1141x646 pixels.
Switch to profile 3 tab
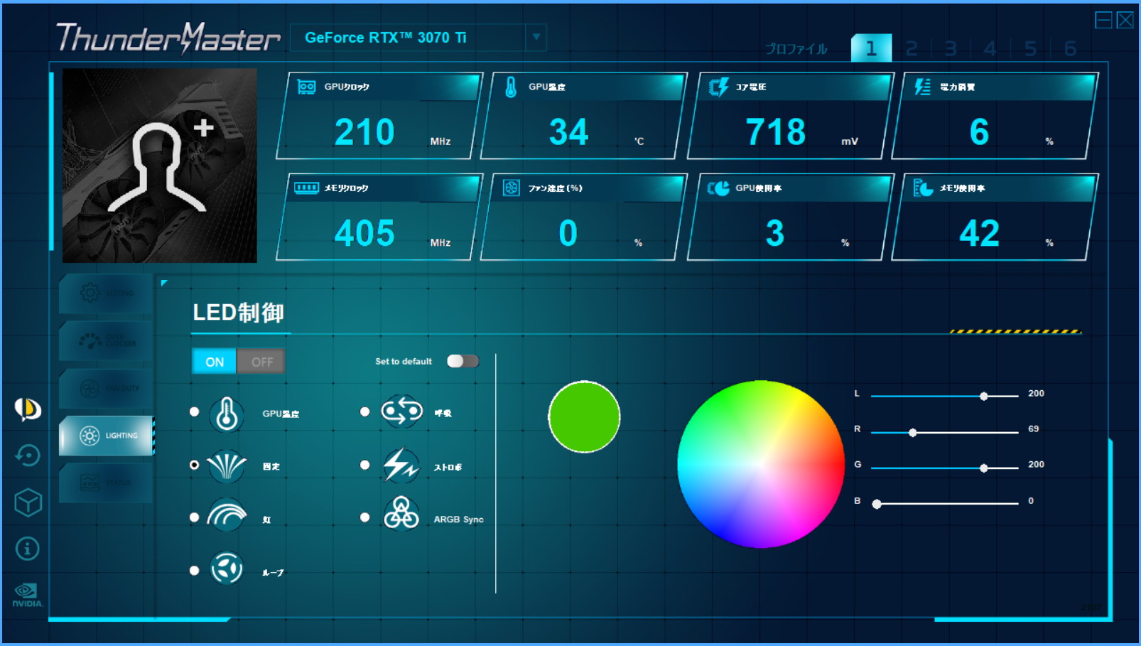pyautogui.click(x=951, y=48)
